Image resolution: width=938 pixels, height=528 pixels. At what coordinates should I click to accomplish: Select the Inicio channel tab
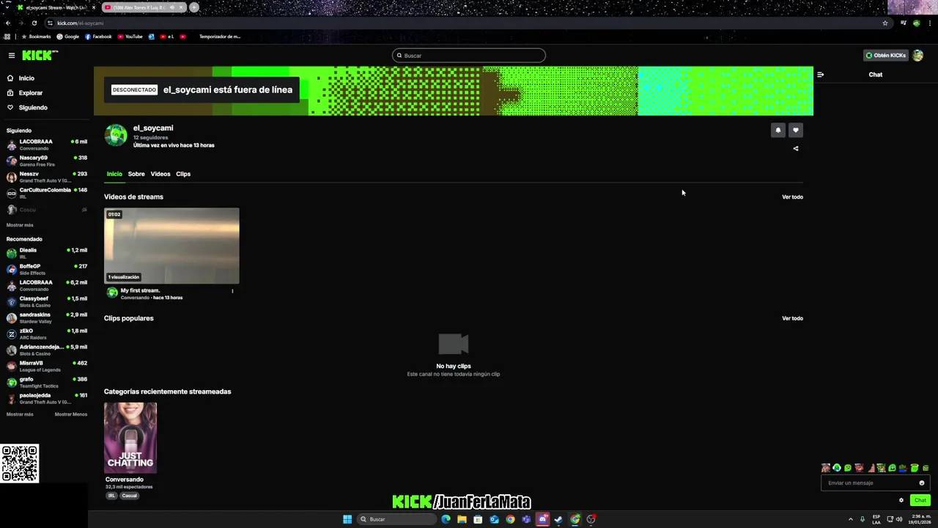114,175
